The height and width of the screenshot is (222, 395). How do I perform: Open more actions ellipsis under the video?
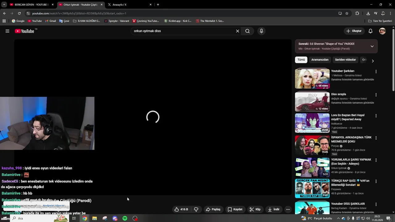point(288,209)
